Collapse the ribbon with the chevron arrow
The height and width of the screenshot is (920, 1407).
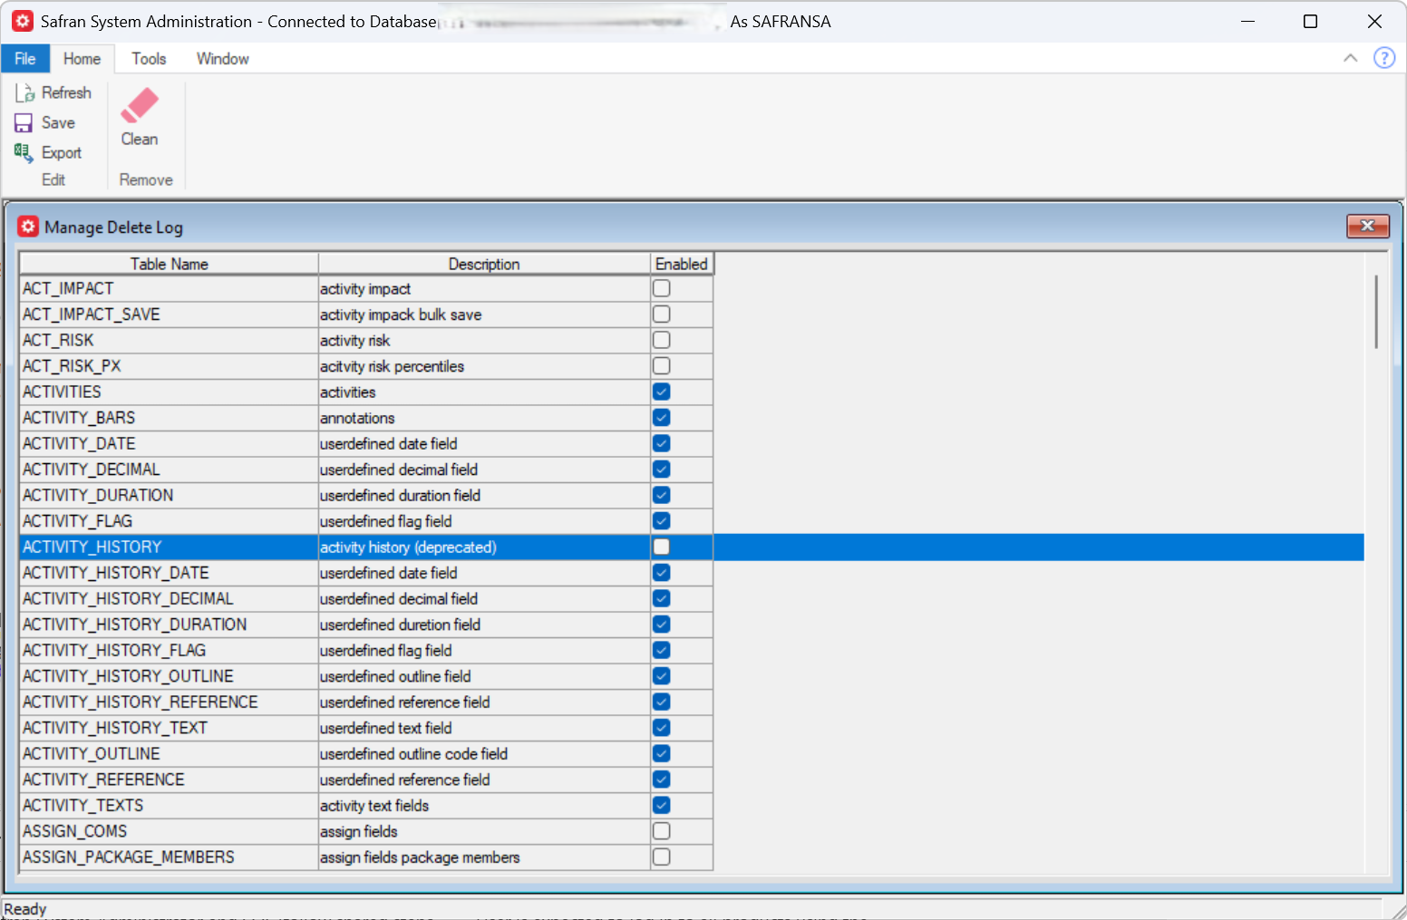[1350, 57]
